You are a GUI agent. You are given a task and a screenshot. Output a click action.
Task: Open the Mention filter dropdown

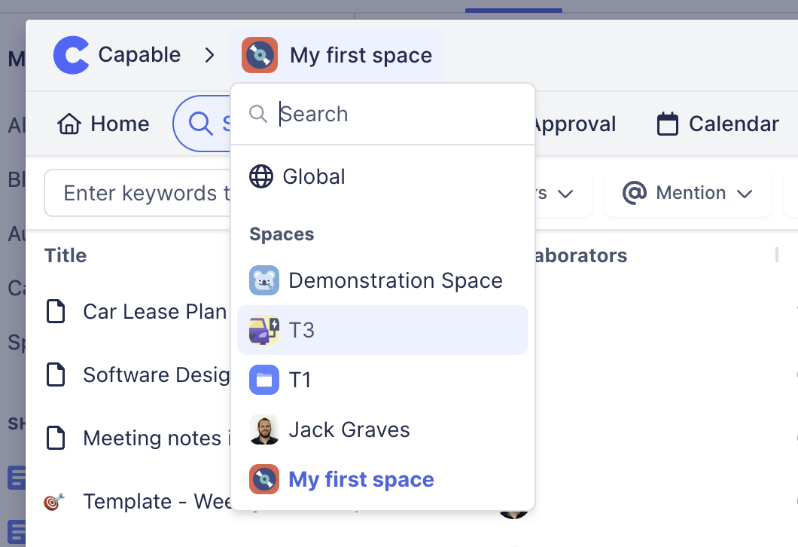click(688, 194)
